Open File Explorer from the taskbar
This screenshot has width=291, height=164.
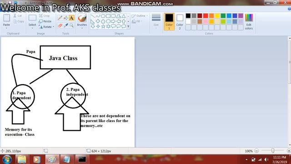(22, 159)
